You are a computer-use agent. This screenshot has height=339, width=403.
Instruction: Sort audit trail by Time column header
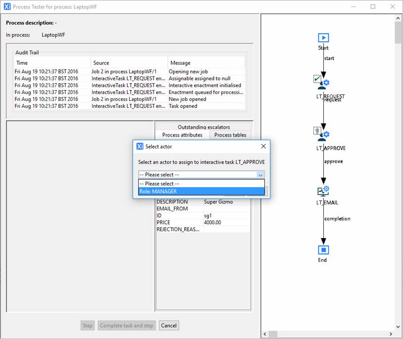pos(52,63)
